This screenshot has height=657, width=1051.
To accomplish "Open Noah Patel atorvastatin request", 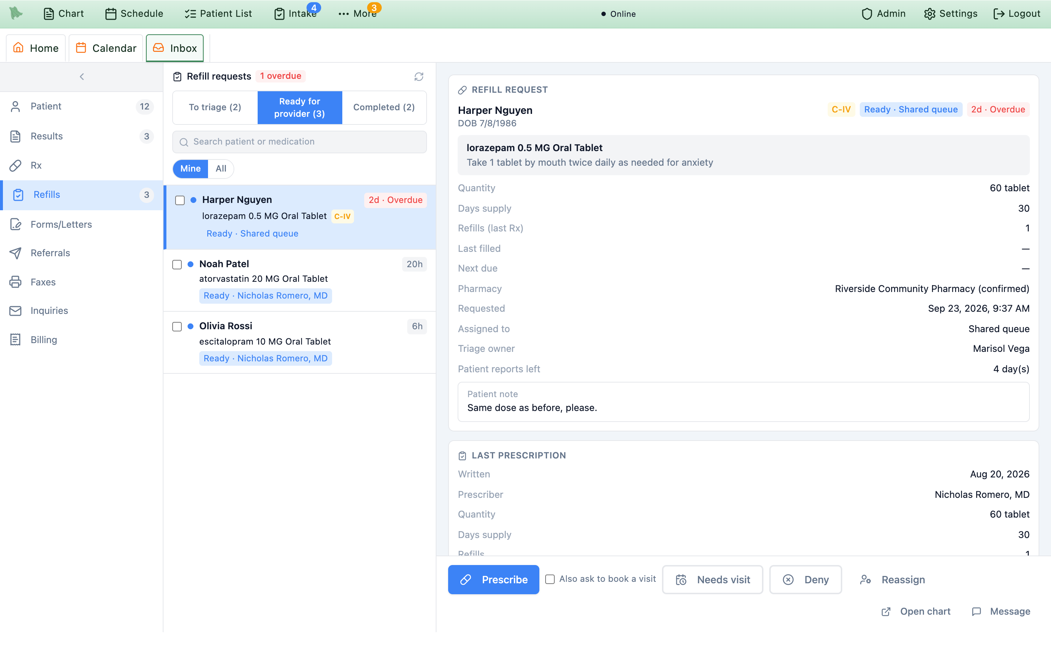I will [x=300, y=280].
